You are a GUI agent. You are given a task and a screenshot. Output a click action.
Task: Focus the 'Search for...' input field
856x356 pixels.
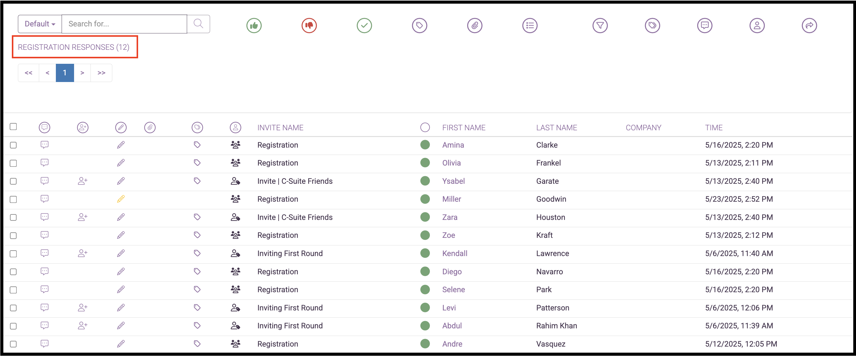coord(124,24)
